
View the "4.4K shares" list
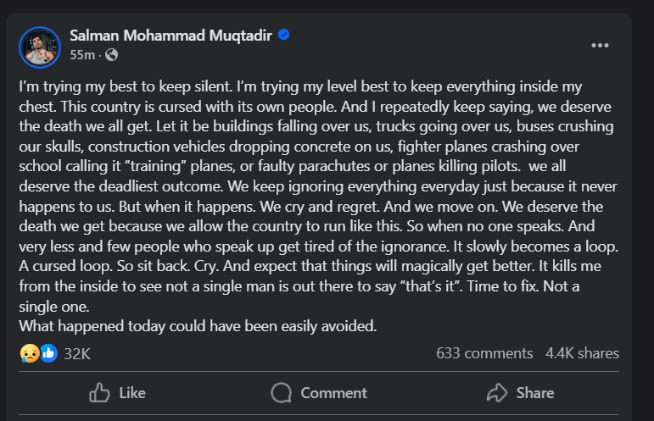(x=582, y=353)
